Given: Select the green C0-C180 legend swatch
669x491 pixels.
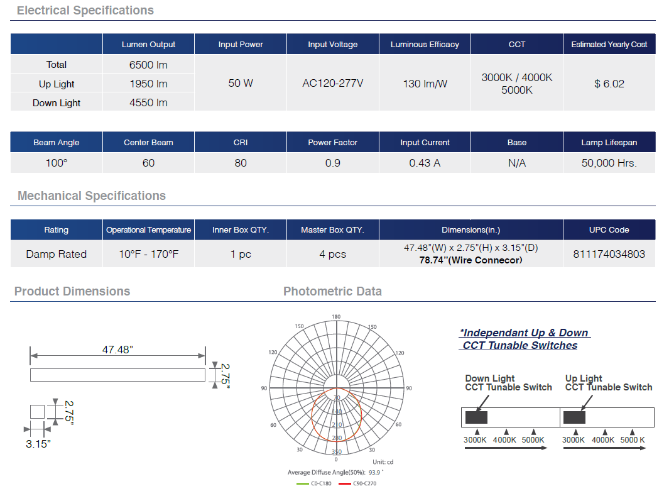Looking at the screenshot, I should [x=303, y=483].
